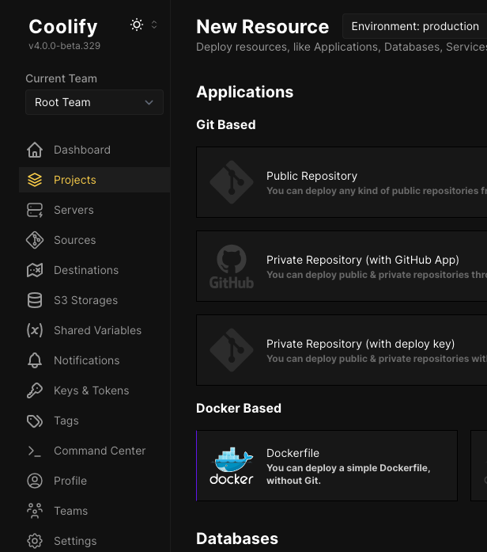Screen dimensions: 487x552
Task: Click the 'Git Based' subheading
Action: click(226, 124)
